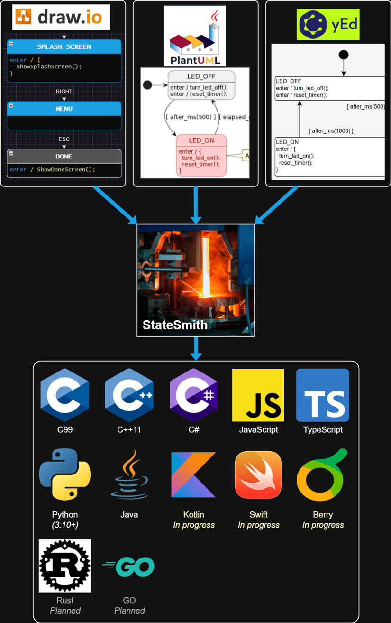Click the GO language logo
This screenshot has height=623, width=391.
[x=128, y=567]
